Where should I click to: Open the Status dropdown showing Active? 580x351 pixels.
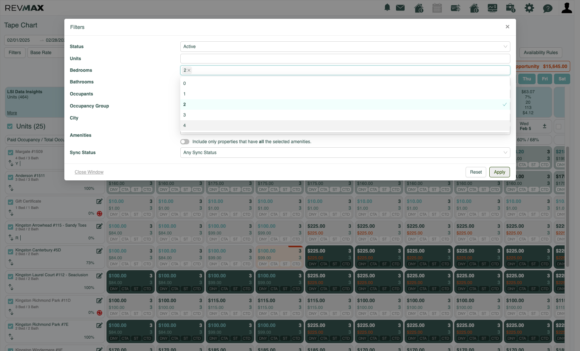point(345,47)
